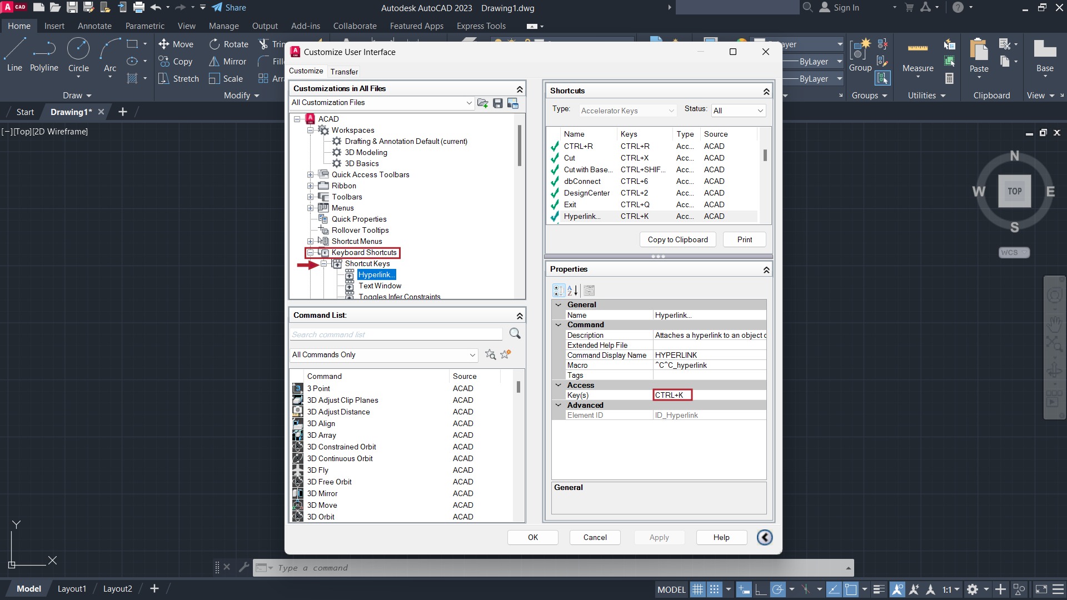Click the Categorized view icon in Properties
Viewport: 1067px width, 600px height.
coord(559,290)
